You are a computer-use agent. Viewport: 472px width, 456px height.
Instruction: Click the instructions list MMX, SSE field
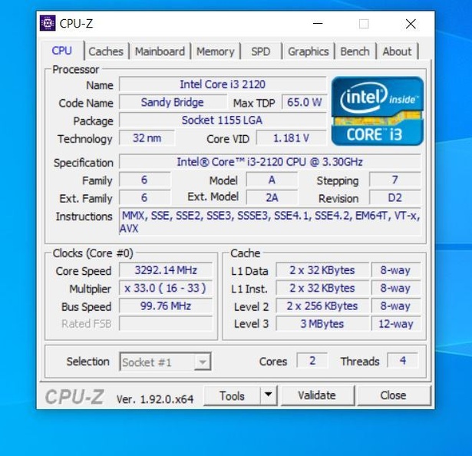[270, 221]
